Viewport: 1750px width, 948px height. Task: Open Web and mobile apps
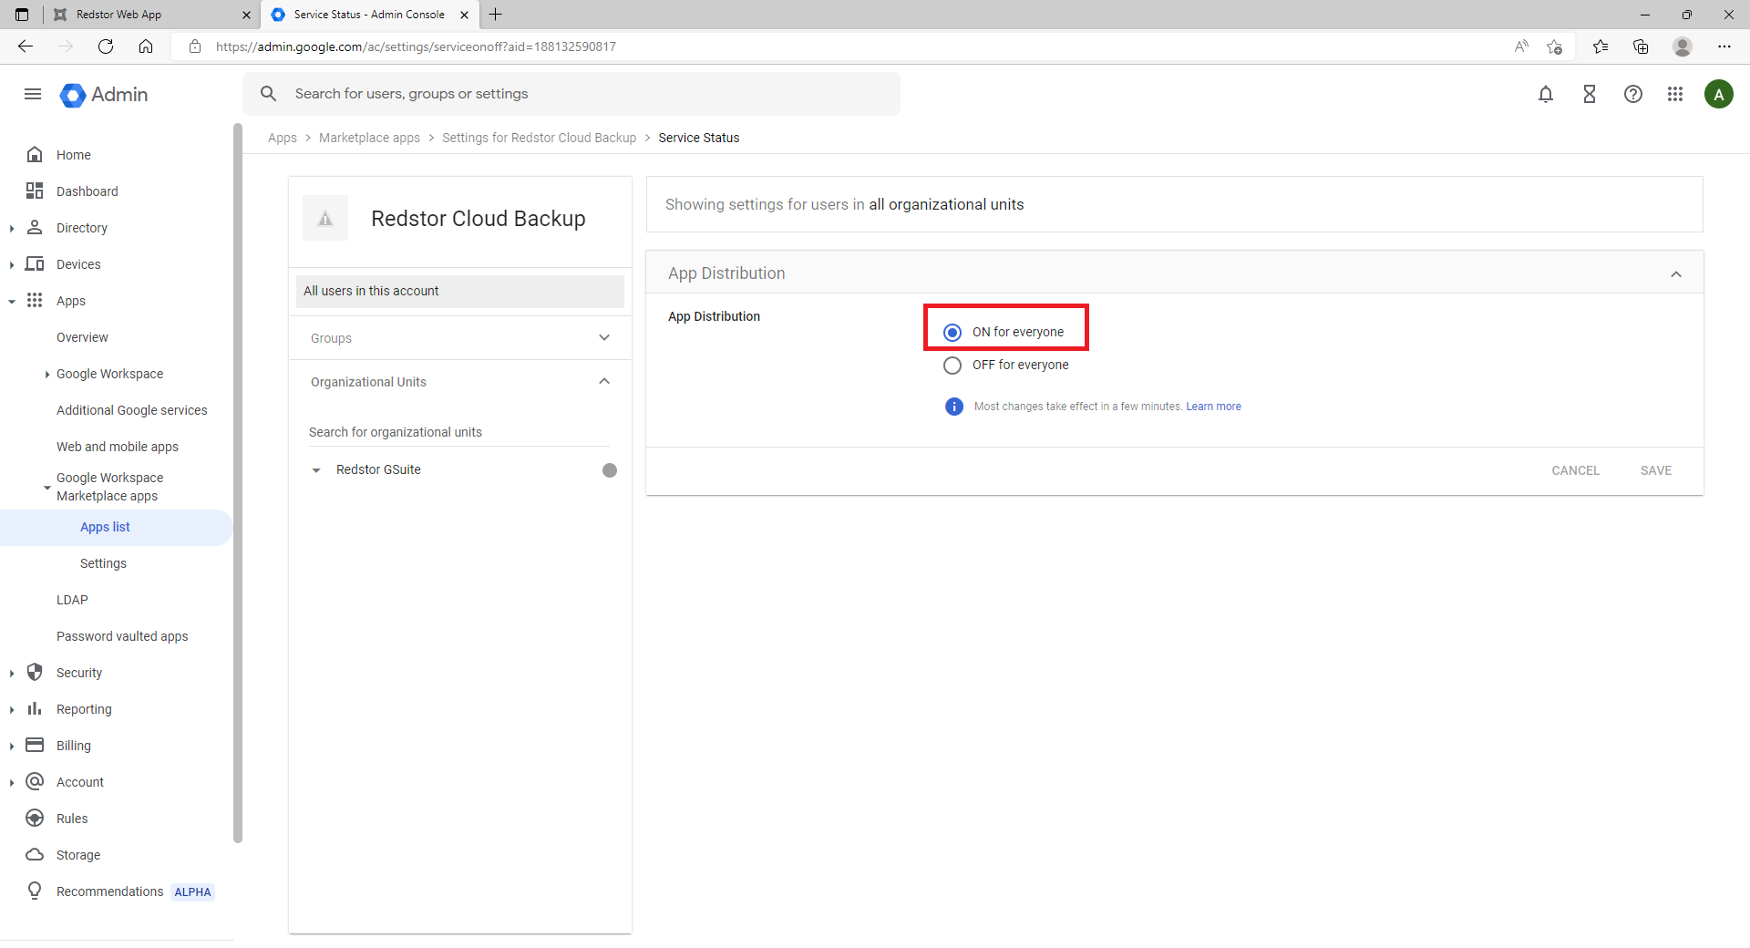click(117, 447)
